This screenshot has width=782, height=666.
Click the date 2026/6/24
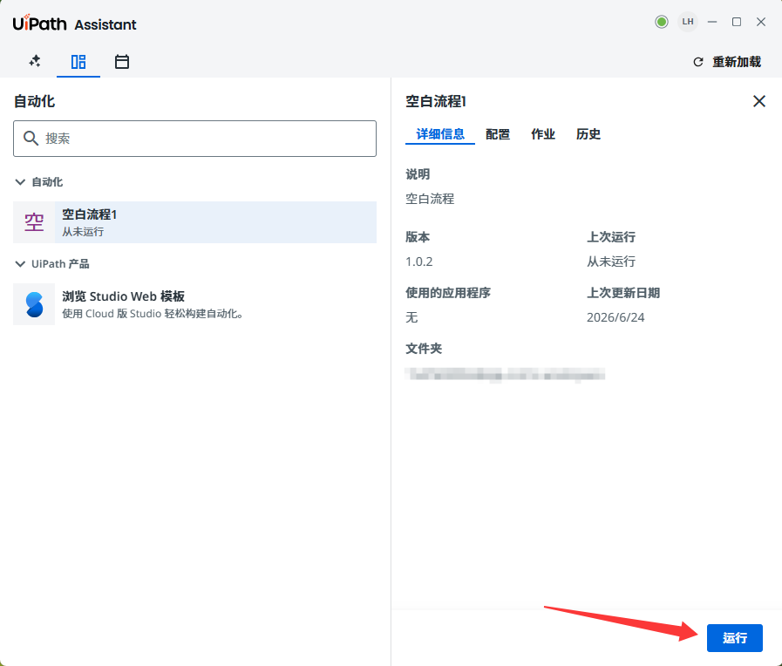[x=615, y=317]
